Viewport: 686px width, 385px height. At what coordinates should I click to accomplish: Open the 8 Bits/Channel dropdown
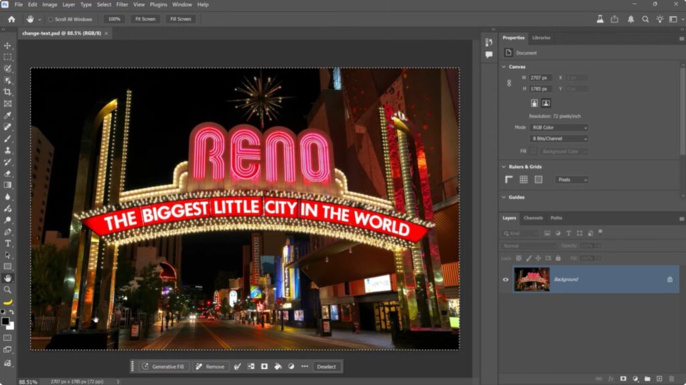pos(559,139)
